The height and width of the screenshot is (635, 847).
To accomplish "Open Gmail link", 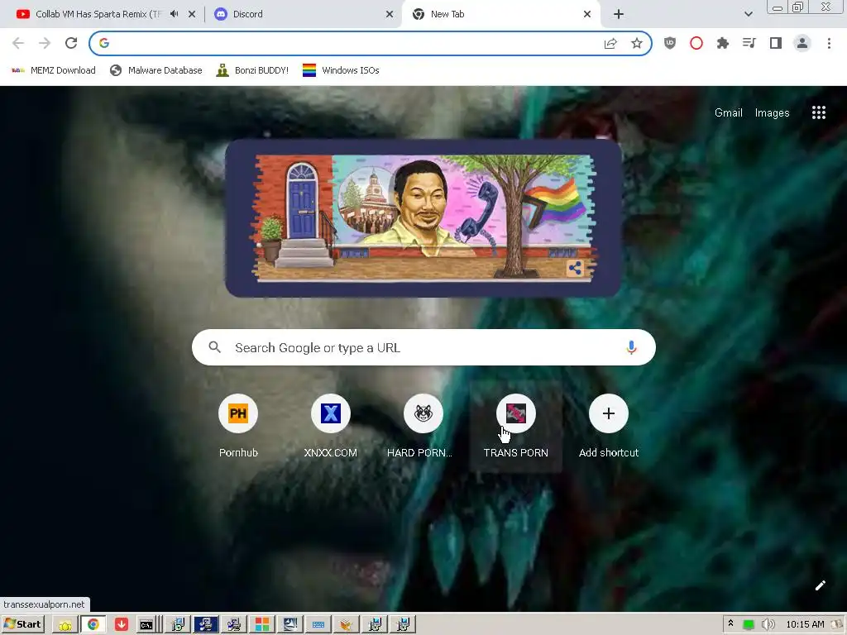I will [728, 112].
